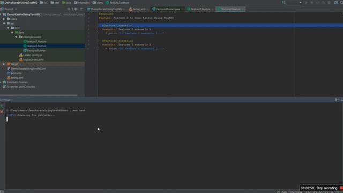This screenshot has width=343, height=193.
Task: Click the red stop recording square
Action: tap(341, 188)
